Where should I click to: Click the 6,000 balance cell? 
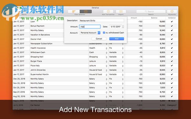162,96
